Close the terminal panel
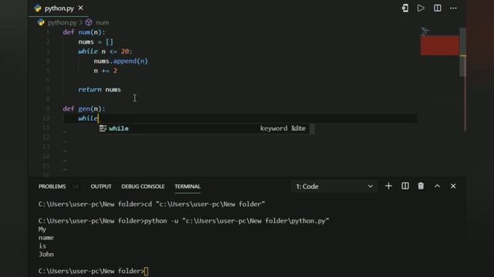494x277 pixels. tap(453, 186)
